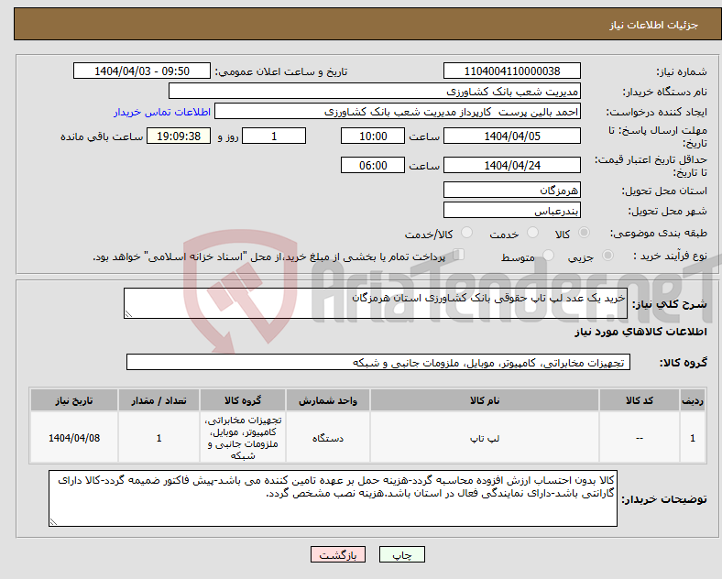Click the resize grip of the buyer notes textarea

click(53, 522)
